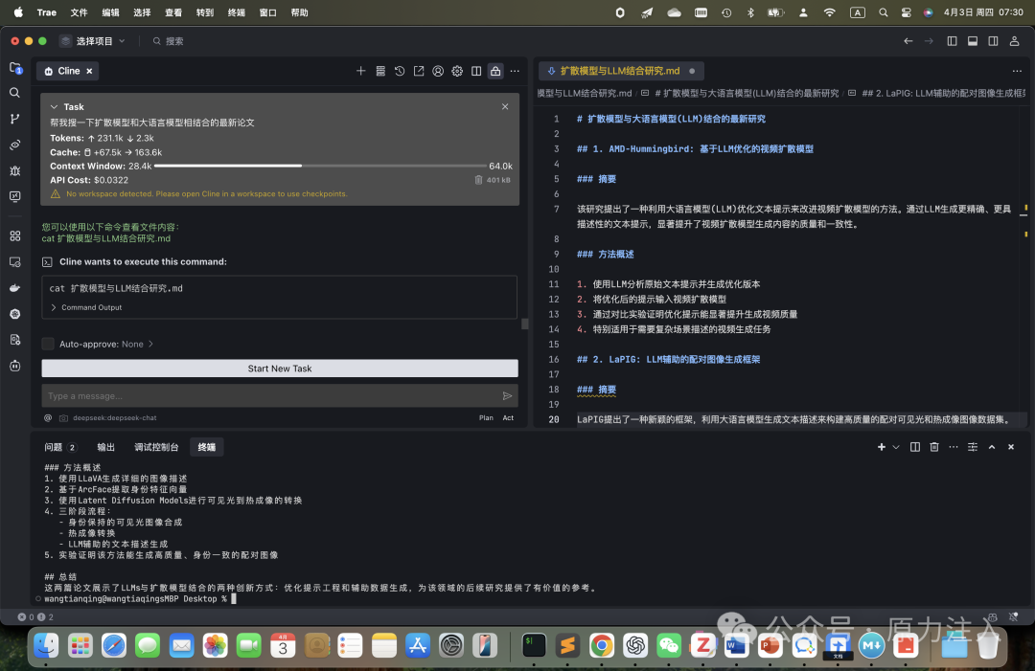This screenshot has width=1035, height=671.
Task: Open Cline task history
Action: coord(400,71)
